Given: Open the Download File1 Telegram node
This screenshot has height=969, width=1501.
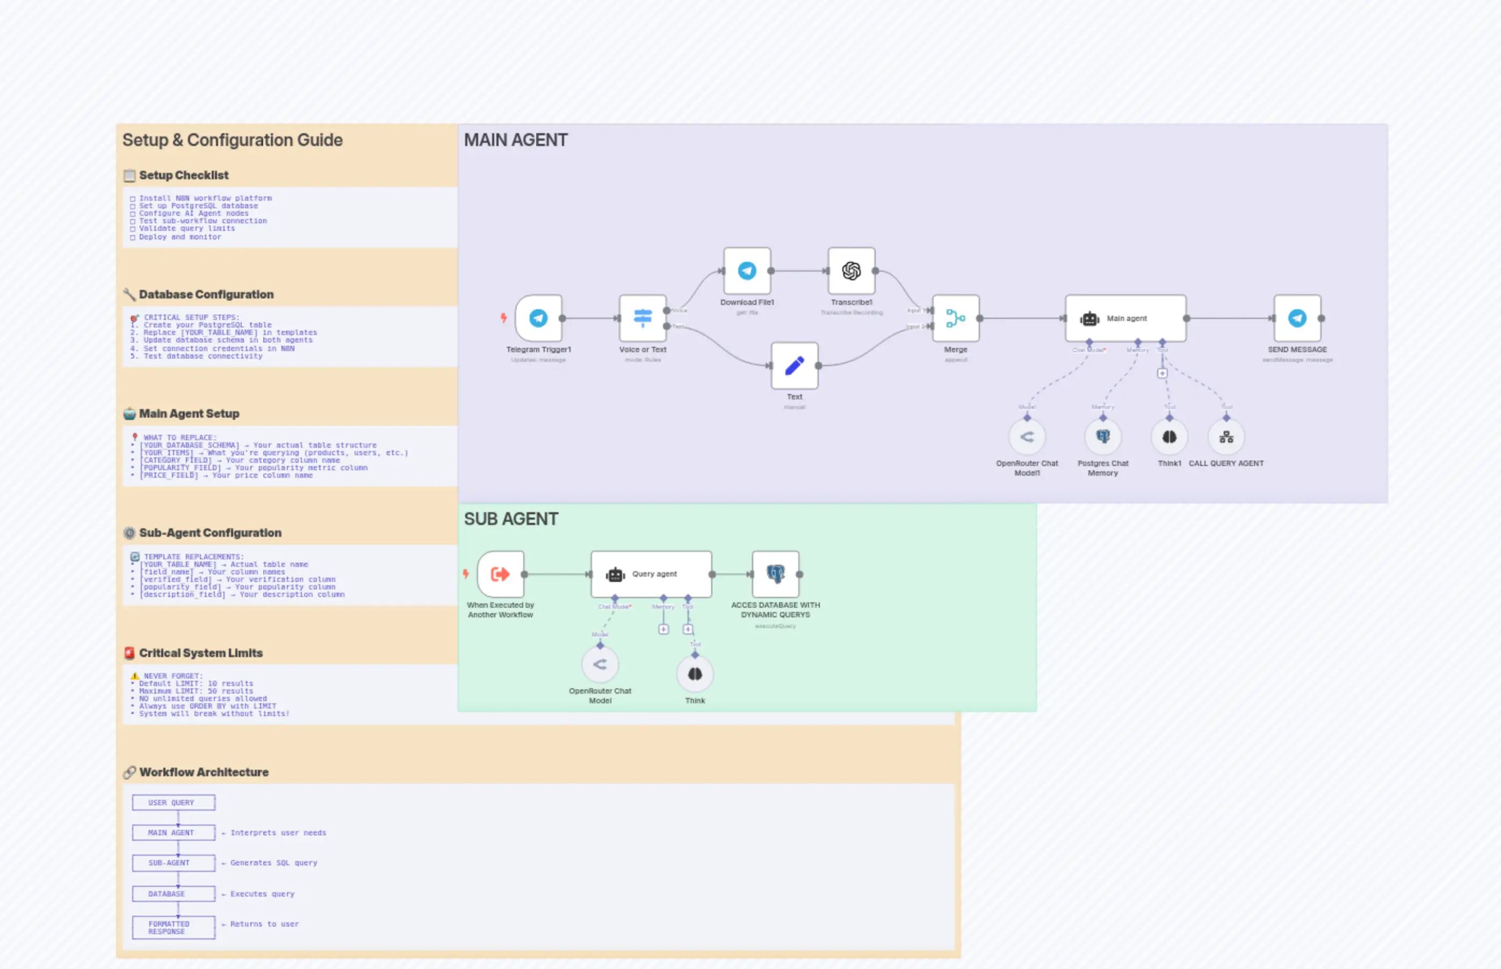Looking at the screenshot, I should [747, 271].
